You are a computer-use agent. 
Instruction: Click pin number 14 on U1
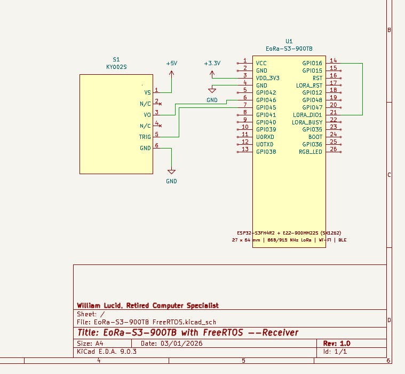pos(333,60)
